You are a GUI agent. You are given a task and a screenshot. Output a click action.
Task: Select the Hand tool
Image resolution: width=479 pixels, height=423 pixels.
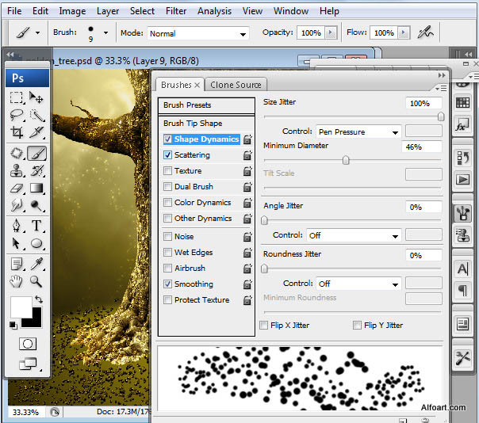click(x=17, y=281)
